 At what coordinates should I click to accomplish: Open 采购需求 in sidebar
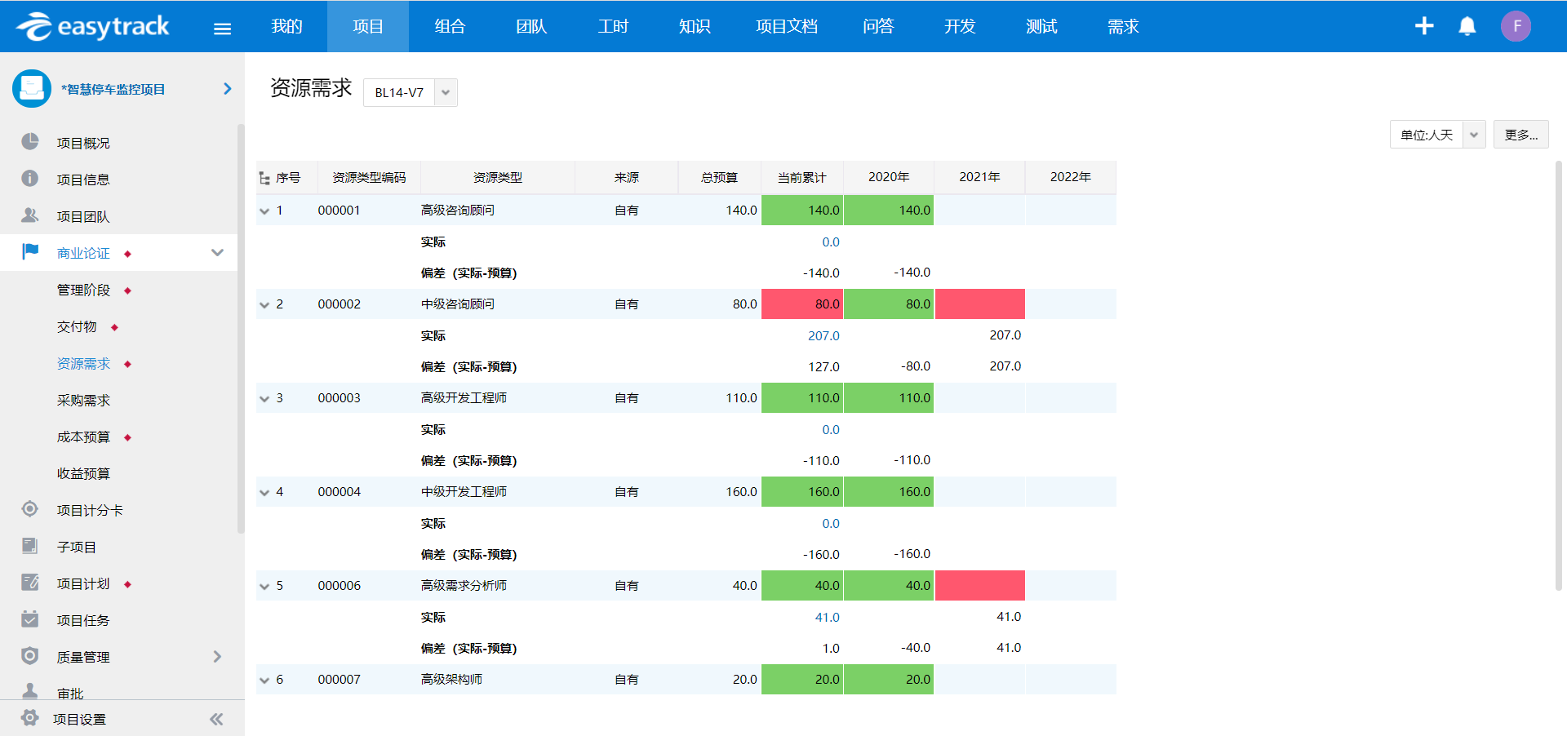pyautogui.click(x=83, y=400)
